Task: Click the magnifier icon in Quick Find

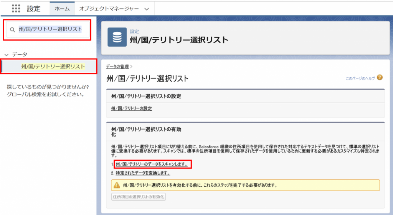Action: [12, 29]
